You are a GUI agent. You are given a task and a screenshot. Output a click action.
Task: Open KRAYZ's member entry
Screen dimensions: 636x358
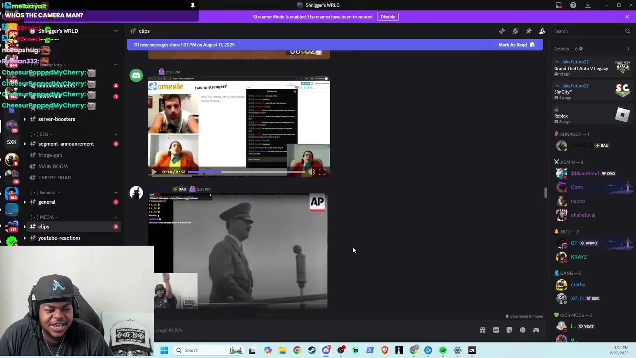coord(593,257)
